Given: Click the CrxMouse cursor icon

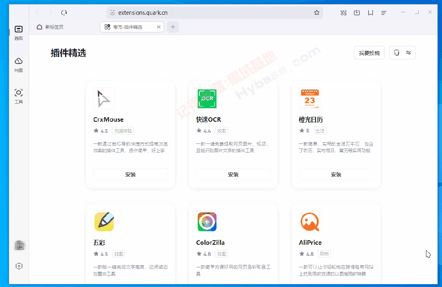Looking at the screenshot, I should pyautogui.click(x=104, y=98).
